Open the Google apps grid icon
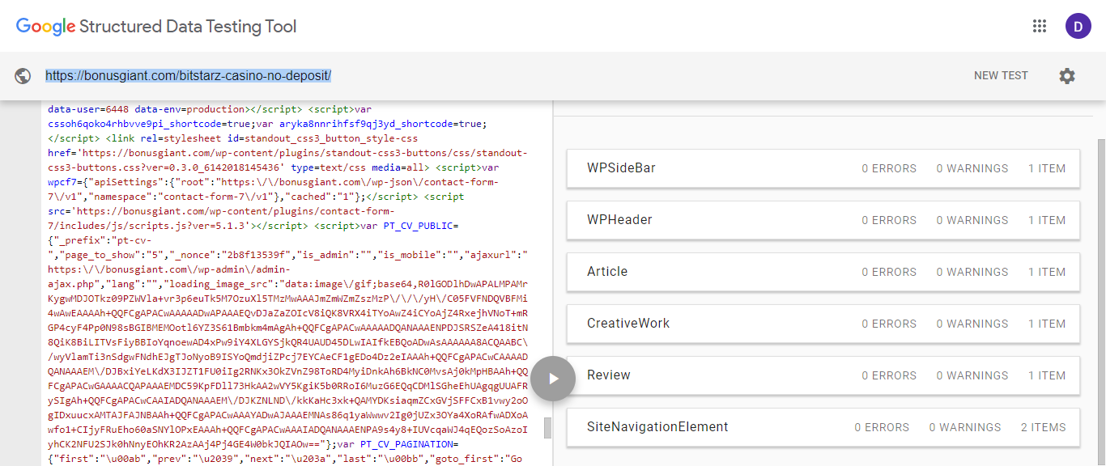1106x466 pixels. (1040, 26)
